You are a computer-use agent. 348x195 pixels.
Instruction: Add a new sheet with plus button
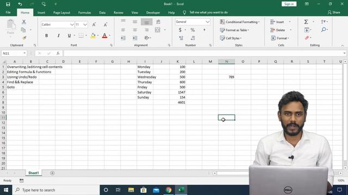click(52, 173)
